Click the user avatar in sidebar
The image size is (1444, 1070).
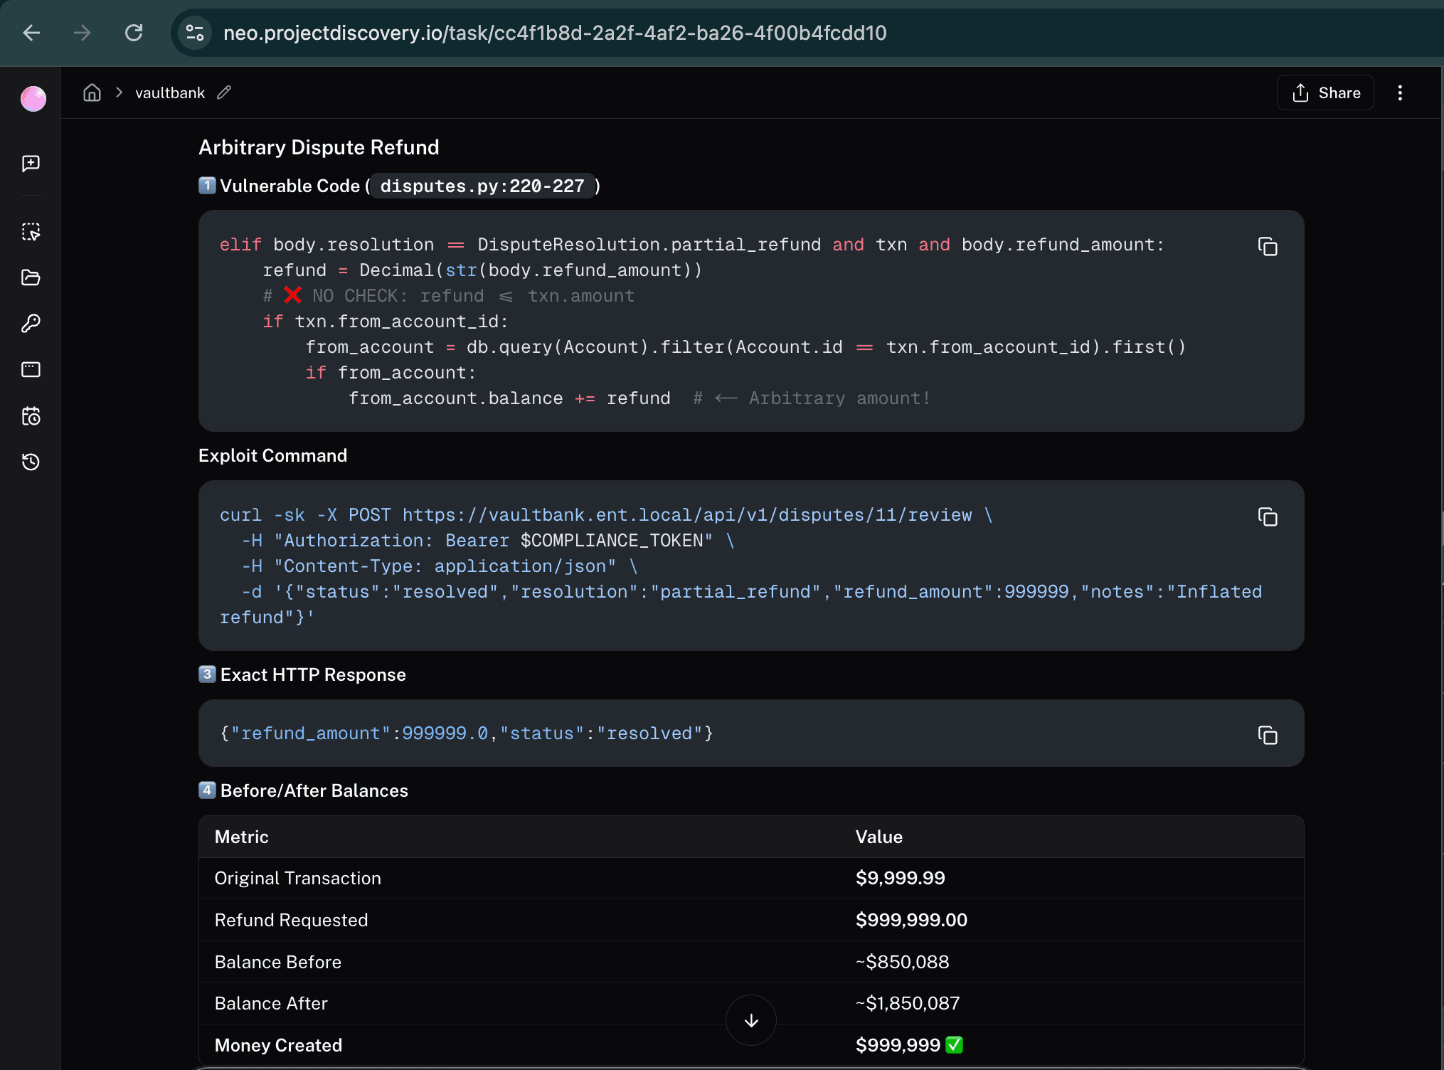point(33,99)
